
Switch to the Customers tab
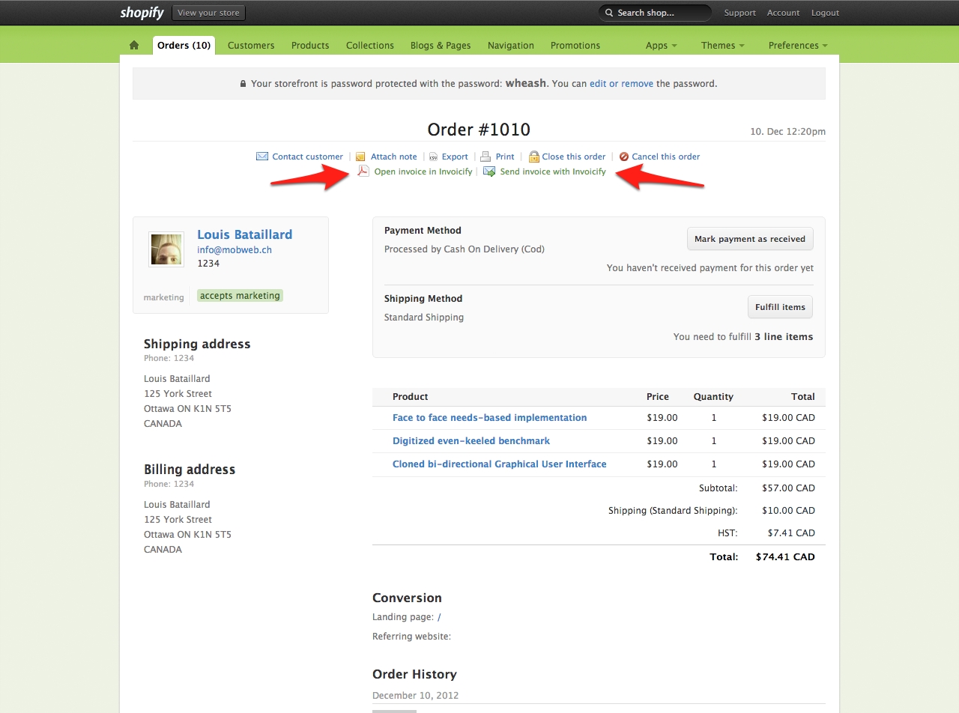click(x=251, y=45)
